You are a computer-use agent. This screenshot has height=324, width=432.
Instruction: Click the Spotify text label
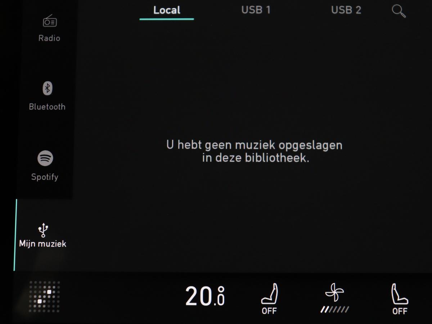[45, 177]
